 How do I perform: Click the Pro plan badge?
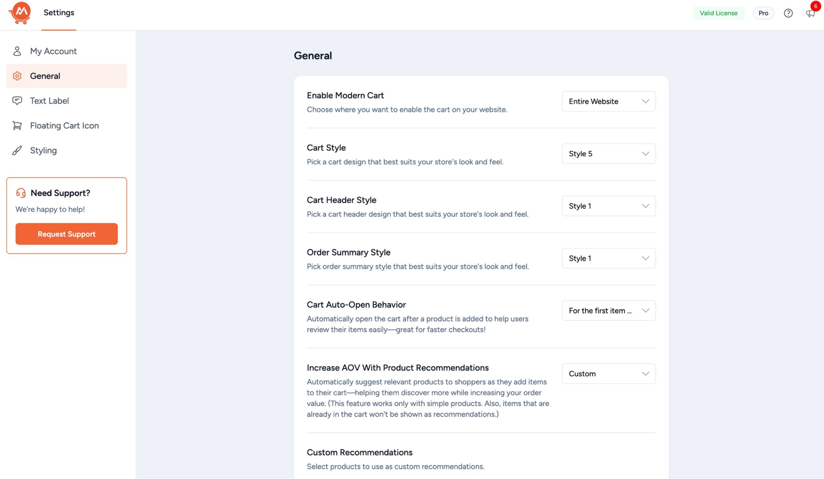point(763,13)
